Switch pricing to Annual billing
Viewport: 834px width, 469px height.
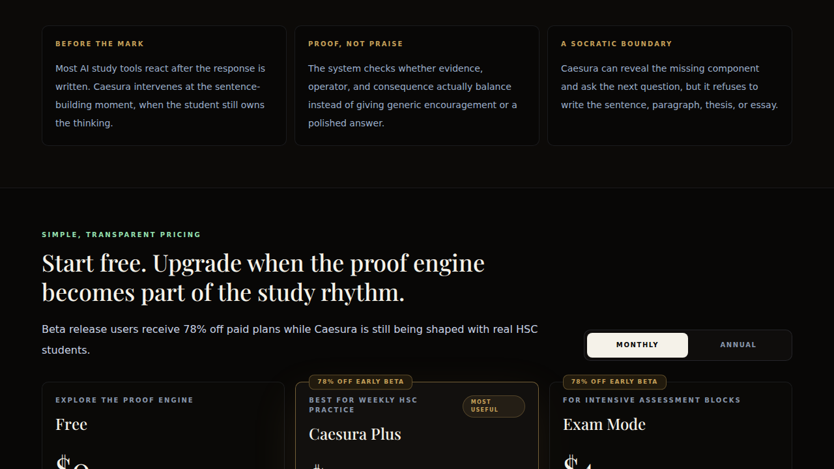point(738,345)
